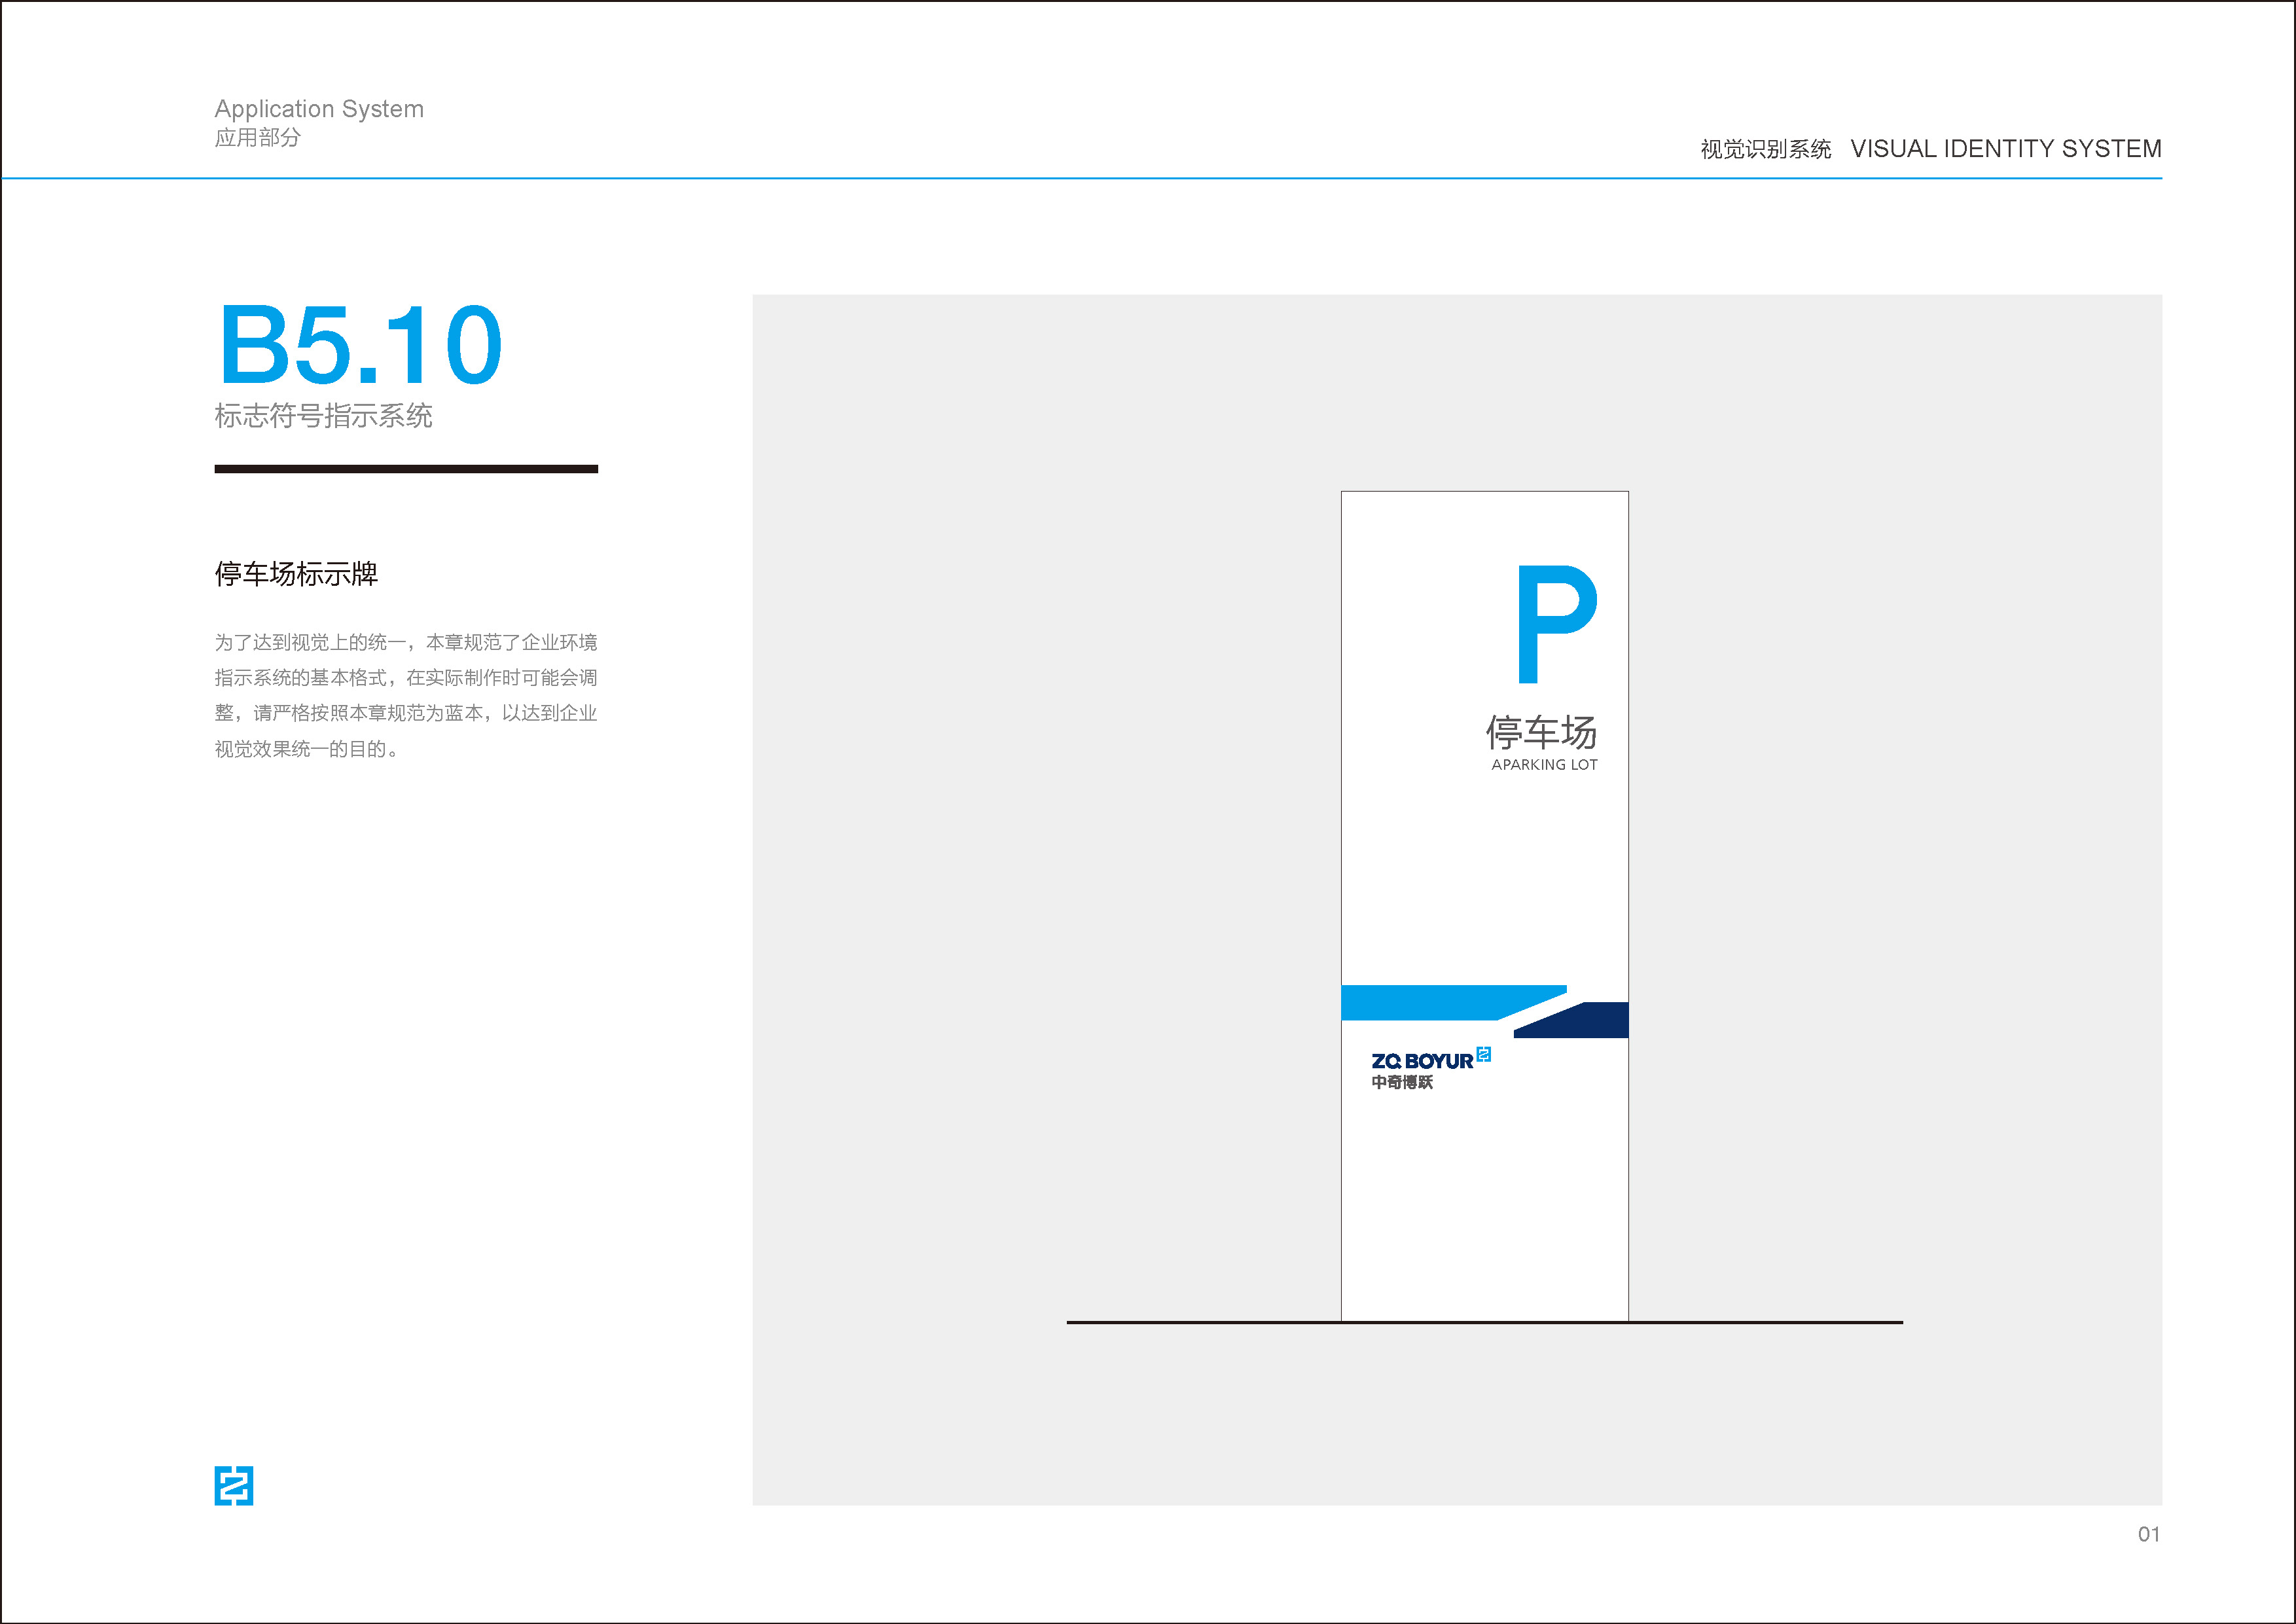Click the APARKING LOT label
The height and width of the screenshot is (1624, 2296).
tap(1544, 765)
